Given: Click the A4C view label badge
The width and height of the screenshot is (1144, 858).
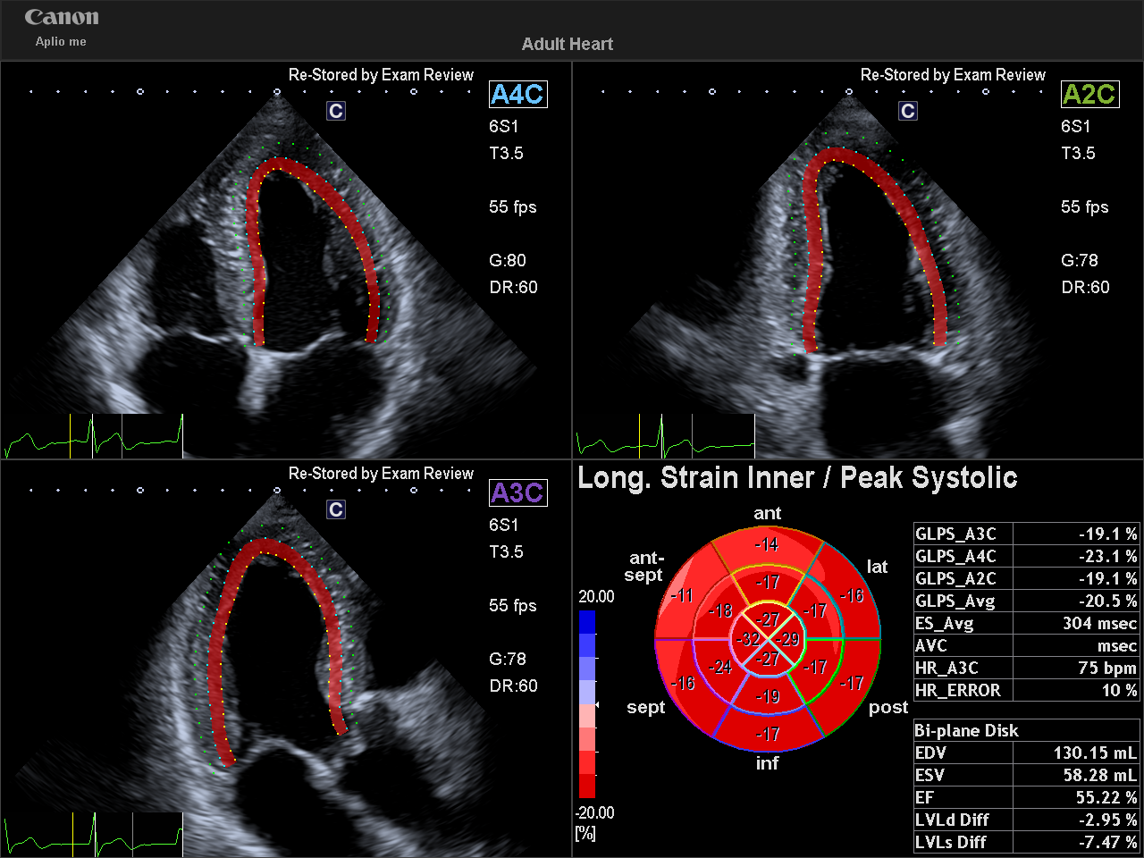Looking at the screenshot, I should click(x=518, y=94).
